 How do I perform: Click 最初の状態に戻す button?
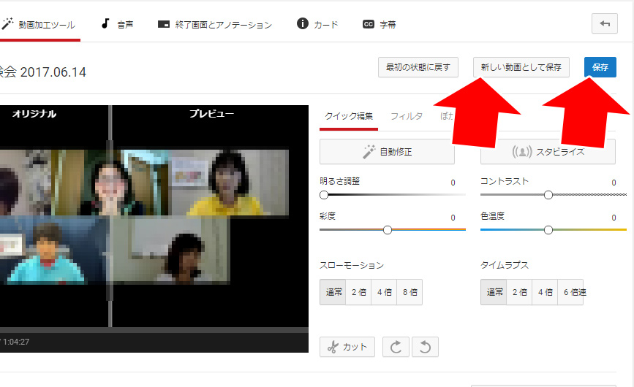(x=418, y=67)
